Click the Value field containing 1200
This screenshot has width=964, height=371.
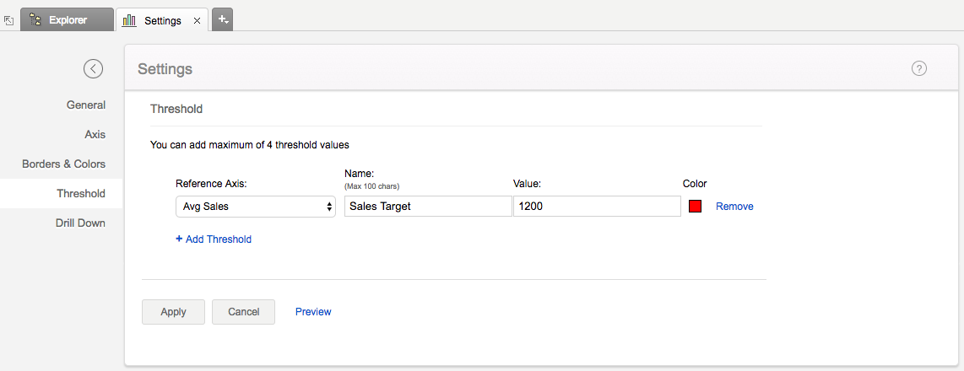point(596,207)
